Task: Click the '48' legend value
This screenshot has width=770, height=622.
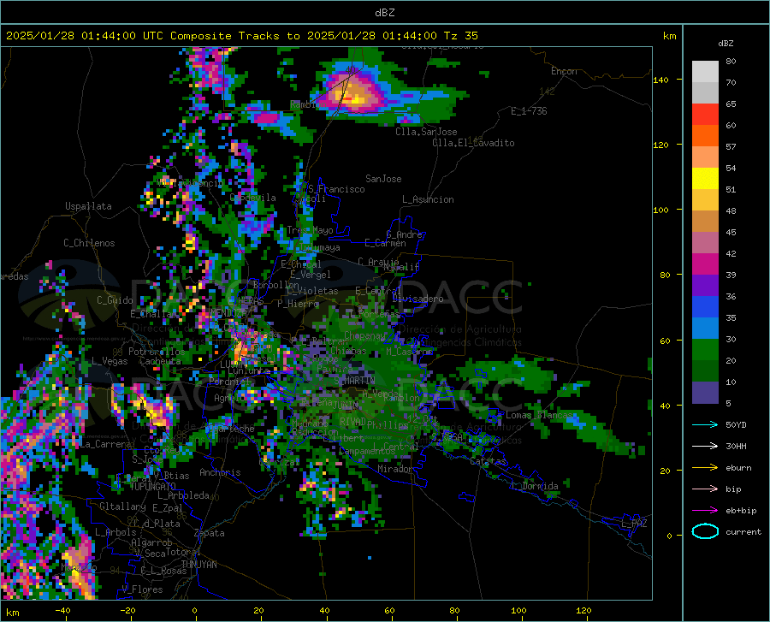Action: 731,210
